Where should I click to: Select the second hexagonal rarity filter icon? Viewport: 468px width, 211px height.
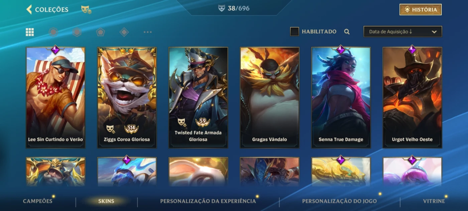(77, 32)
